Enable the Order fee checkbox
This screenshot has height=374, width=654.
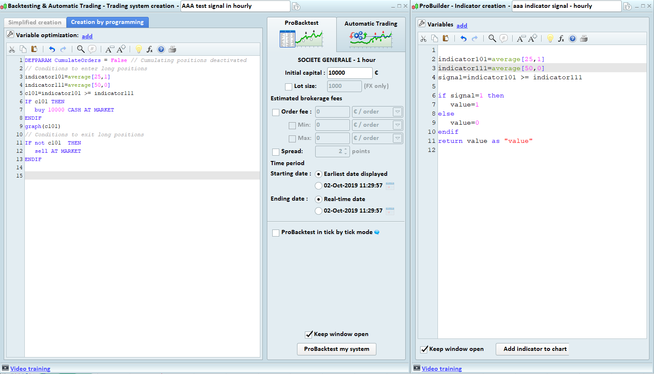pos(276,112)
